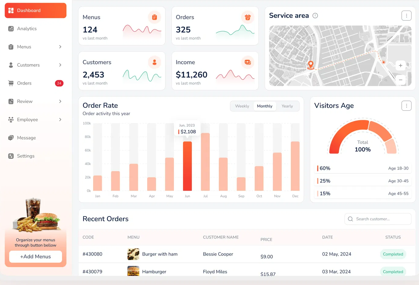This screenshot has width=419, height=285.
Task: Expand the Customers sidebar submenu chevron
Action: click(x=60, y=65)
